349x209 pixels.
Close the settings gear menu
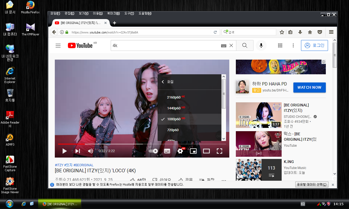180,151
